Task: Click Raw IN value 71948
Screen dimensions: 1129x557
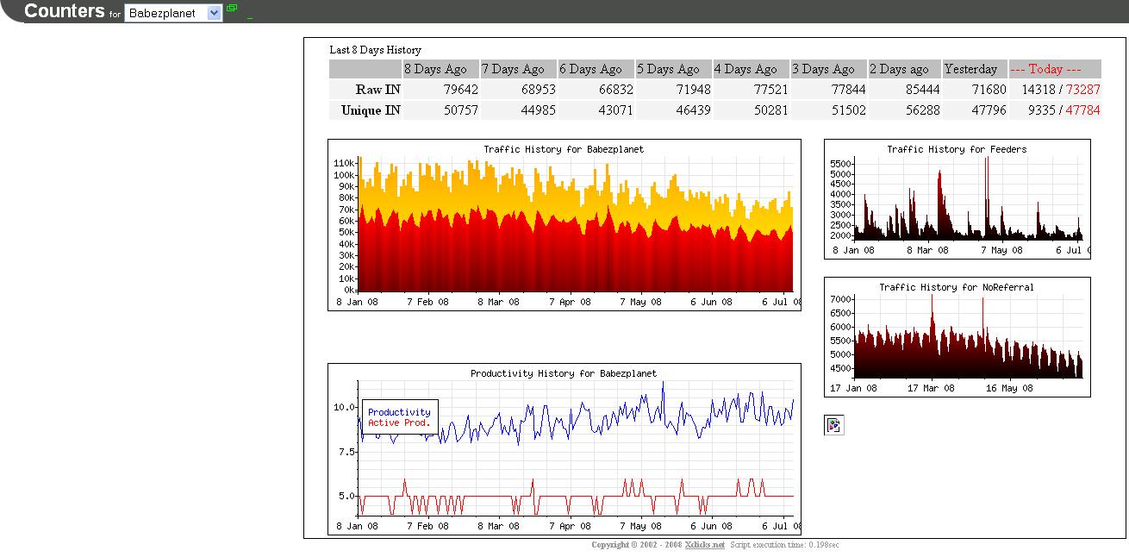Action: pyautogui.click(x=694, y=90)
